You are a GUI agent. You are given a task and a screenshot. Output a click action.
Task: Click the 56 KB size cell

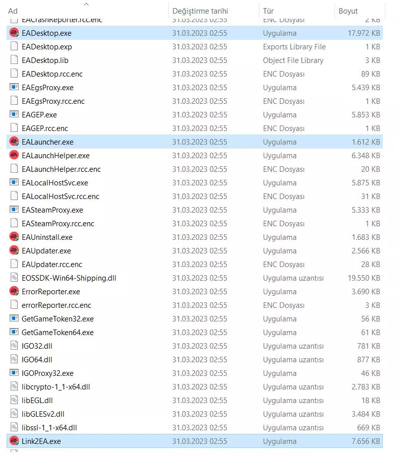pos(370,319)
